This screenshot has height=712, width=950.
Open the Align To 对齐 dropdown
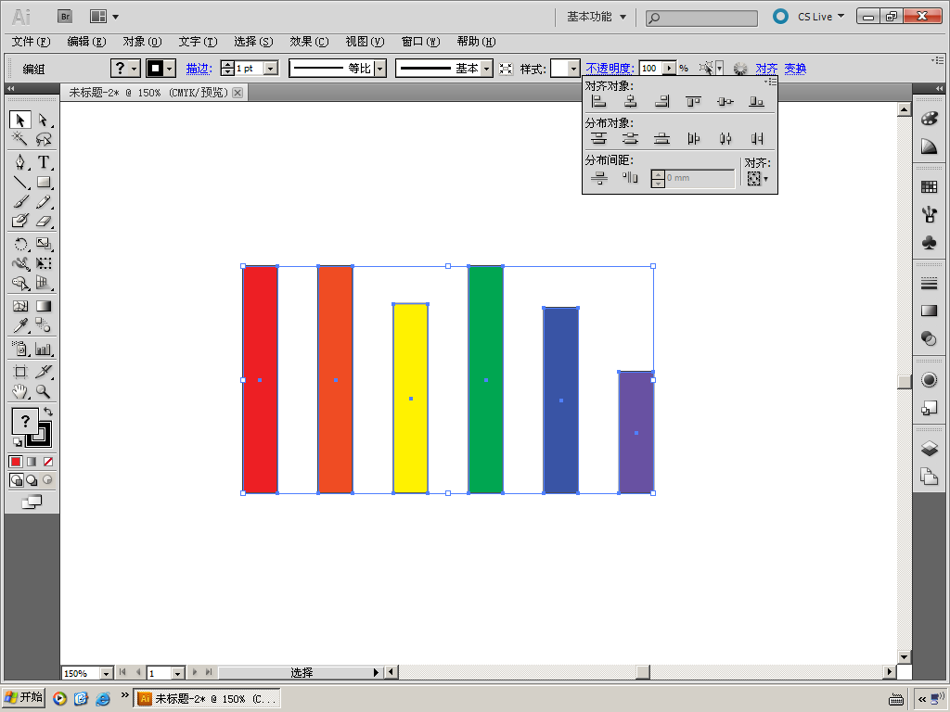point(757,179)
